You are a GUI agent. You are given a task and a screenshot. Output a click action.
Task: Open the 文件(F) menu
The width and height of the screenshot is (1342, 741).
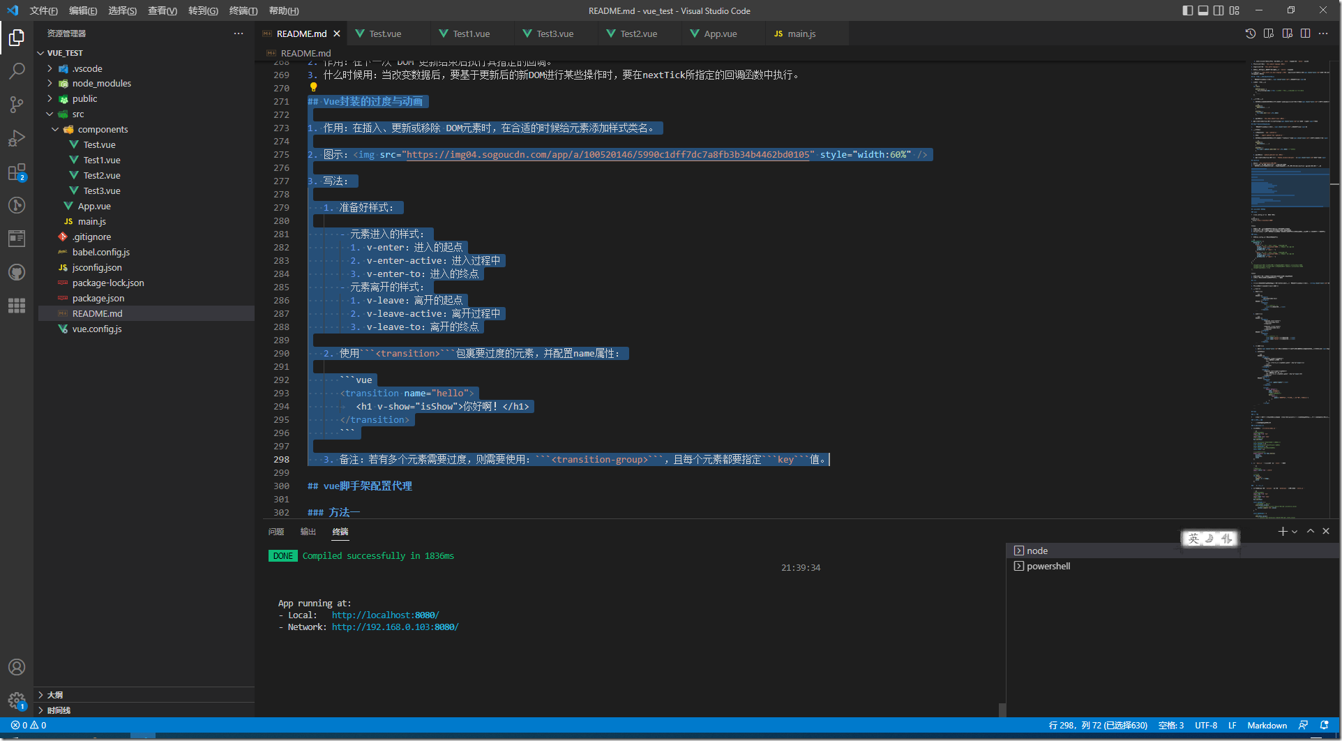click(43, 10)
